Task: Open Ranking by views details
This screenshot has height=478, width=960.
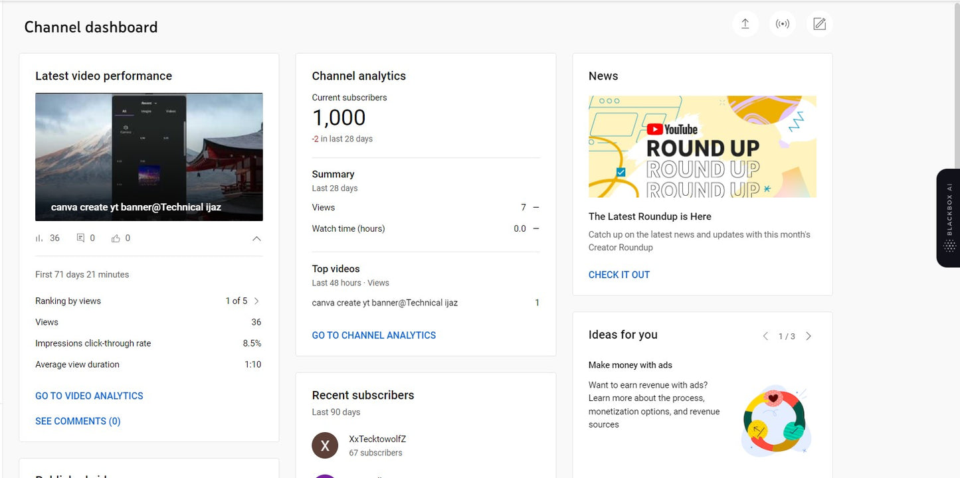Action: [257, 301]
